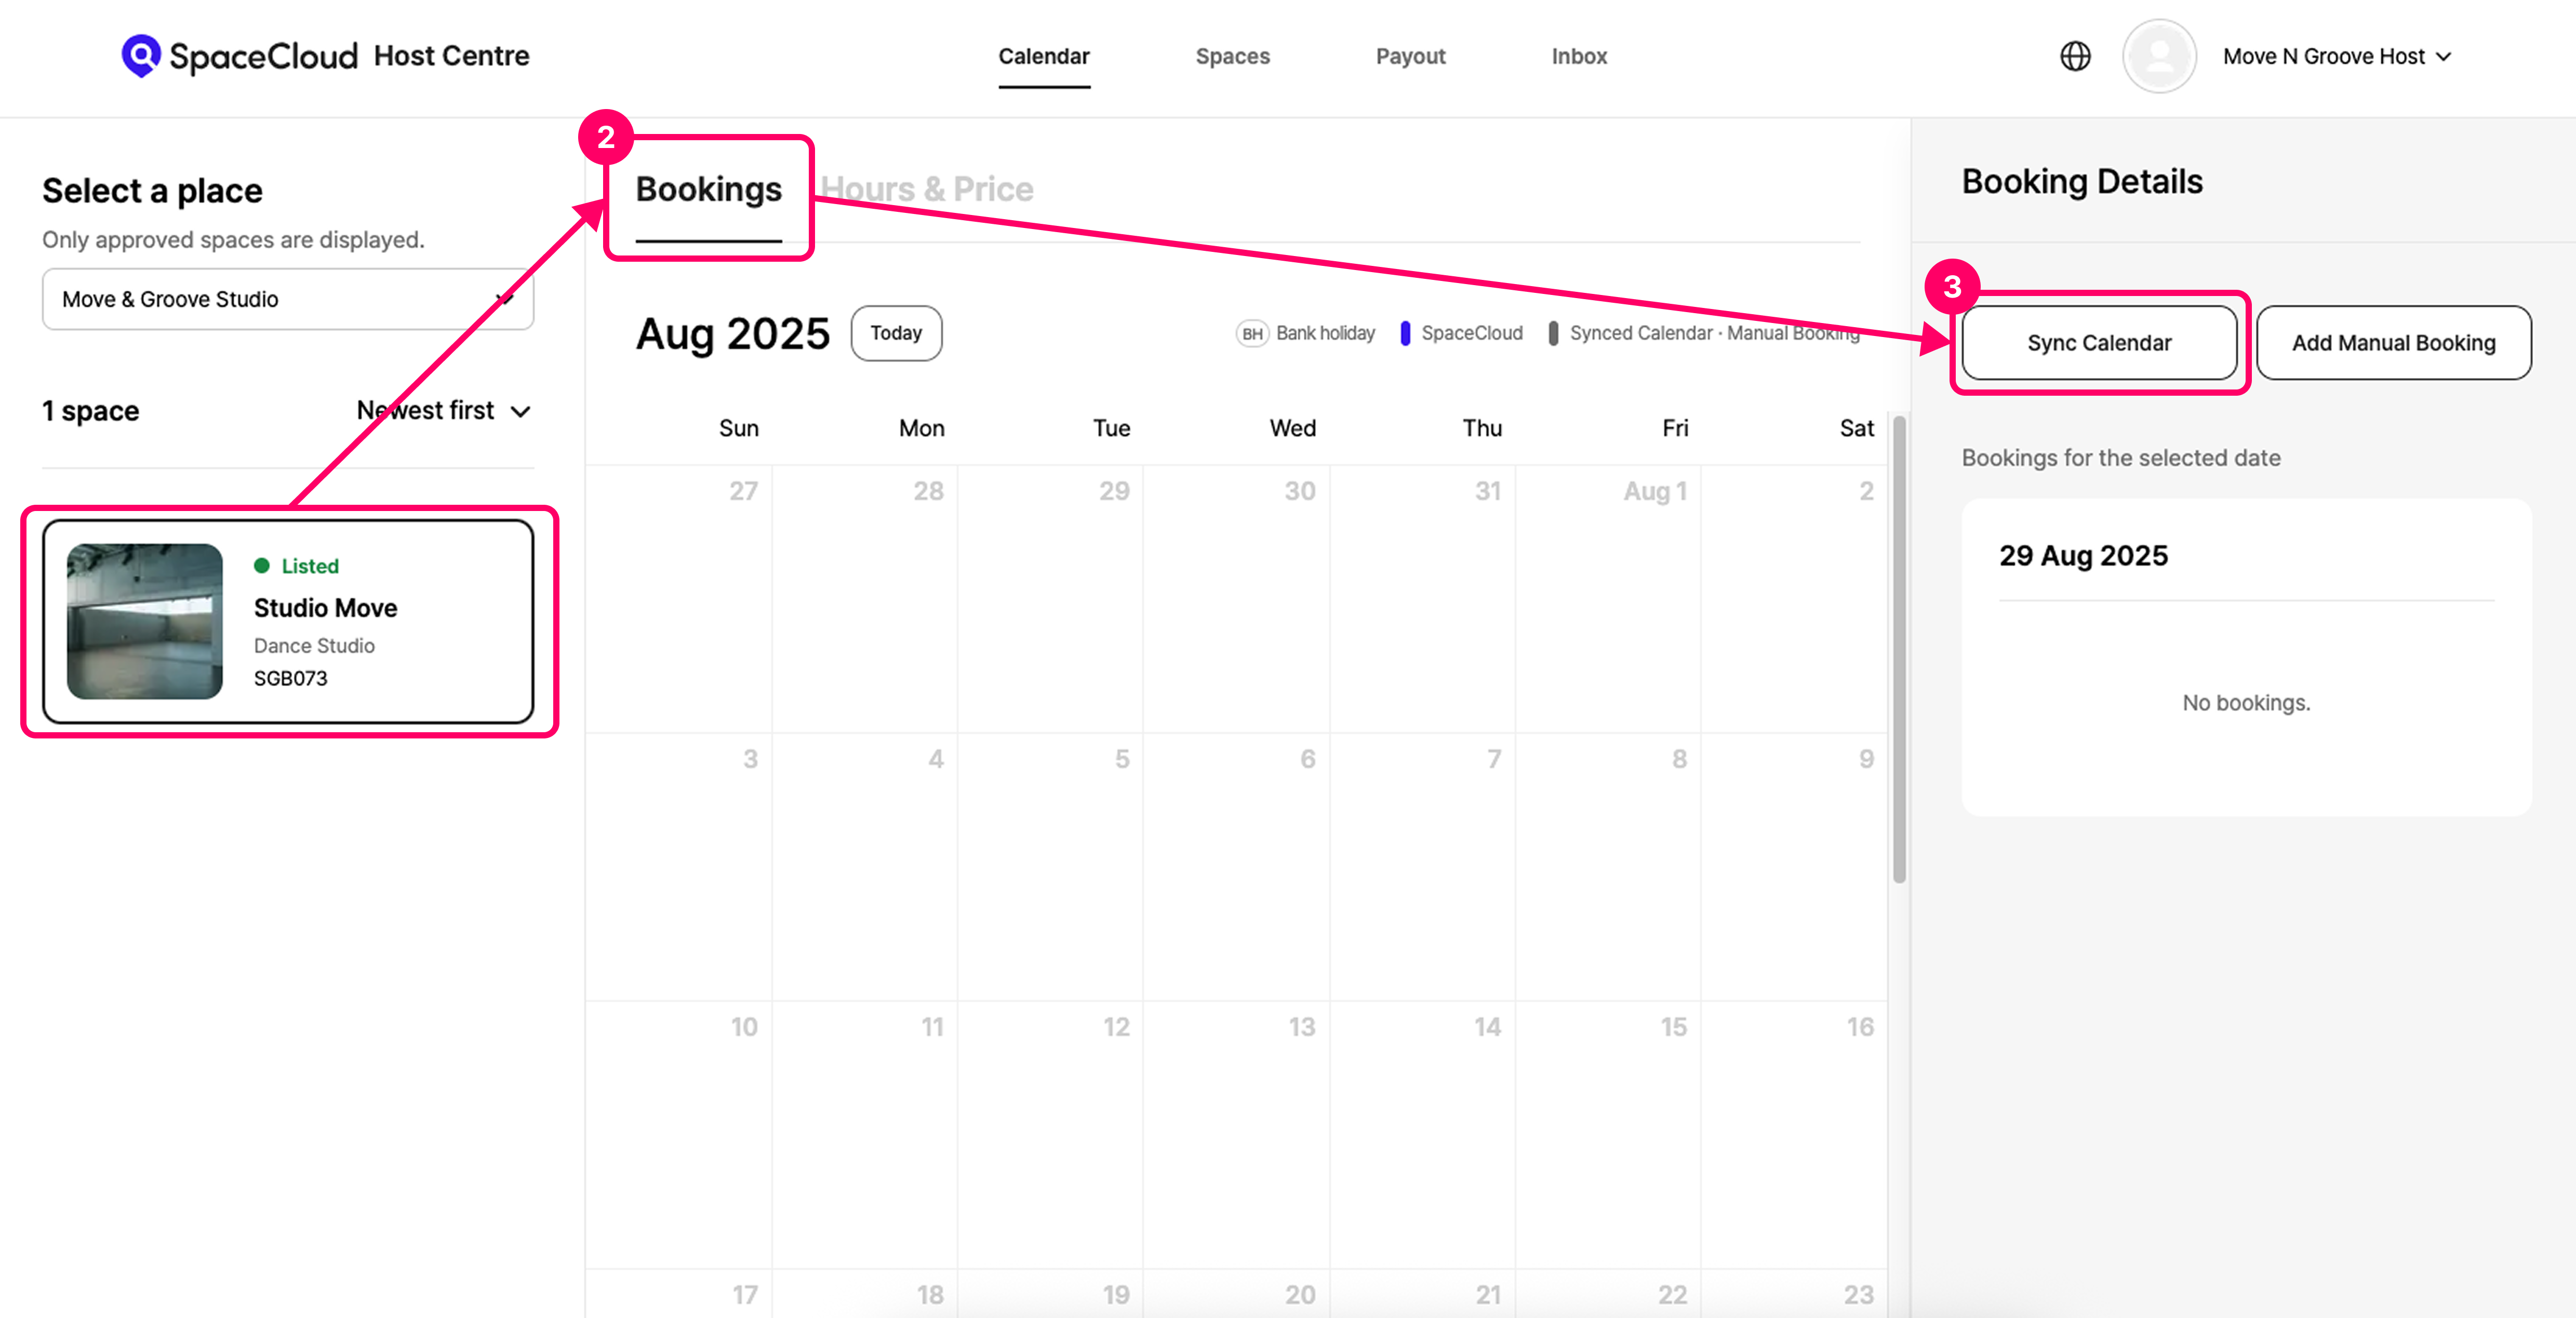
Task: Select the Bookings tab
Action: pos(708,189)
